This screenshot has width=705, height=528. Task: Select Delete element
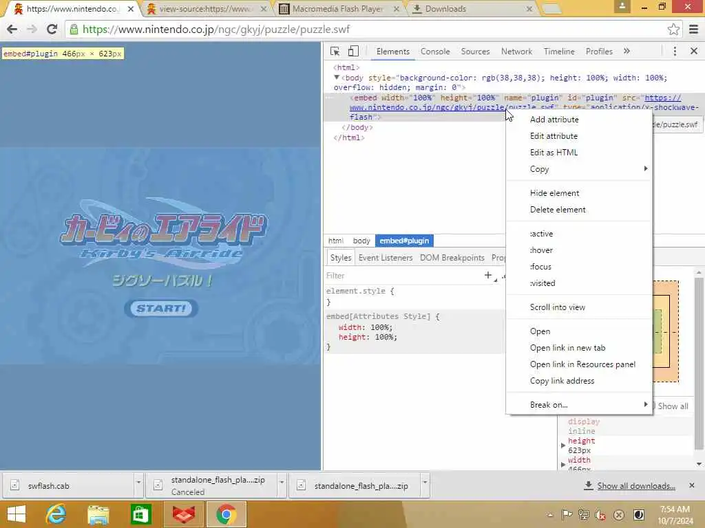(579, 210)
